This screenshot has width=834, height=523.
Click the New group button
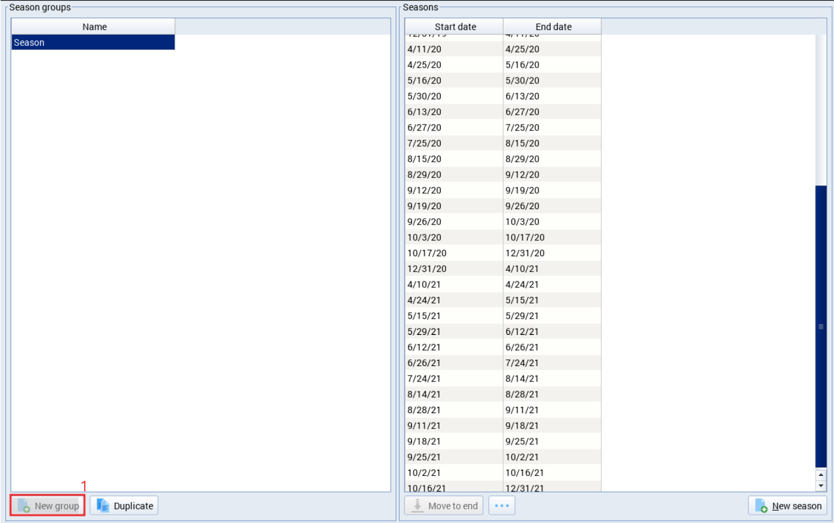click(48, 506)
